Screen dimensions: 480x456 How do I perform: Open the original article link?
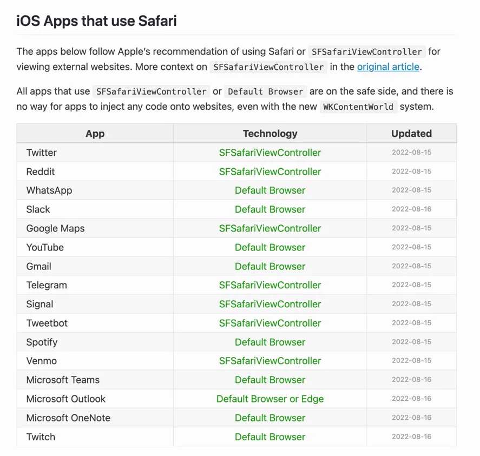coord(388,67)
